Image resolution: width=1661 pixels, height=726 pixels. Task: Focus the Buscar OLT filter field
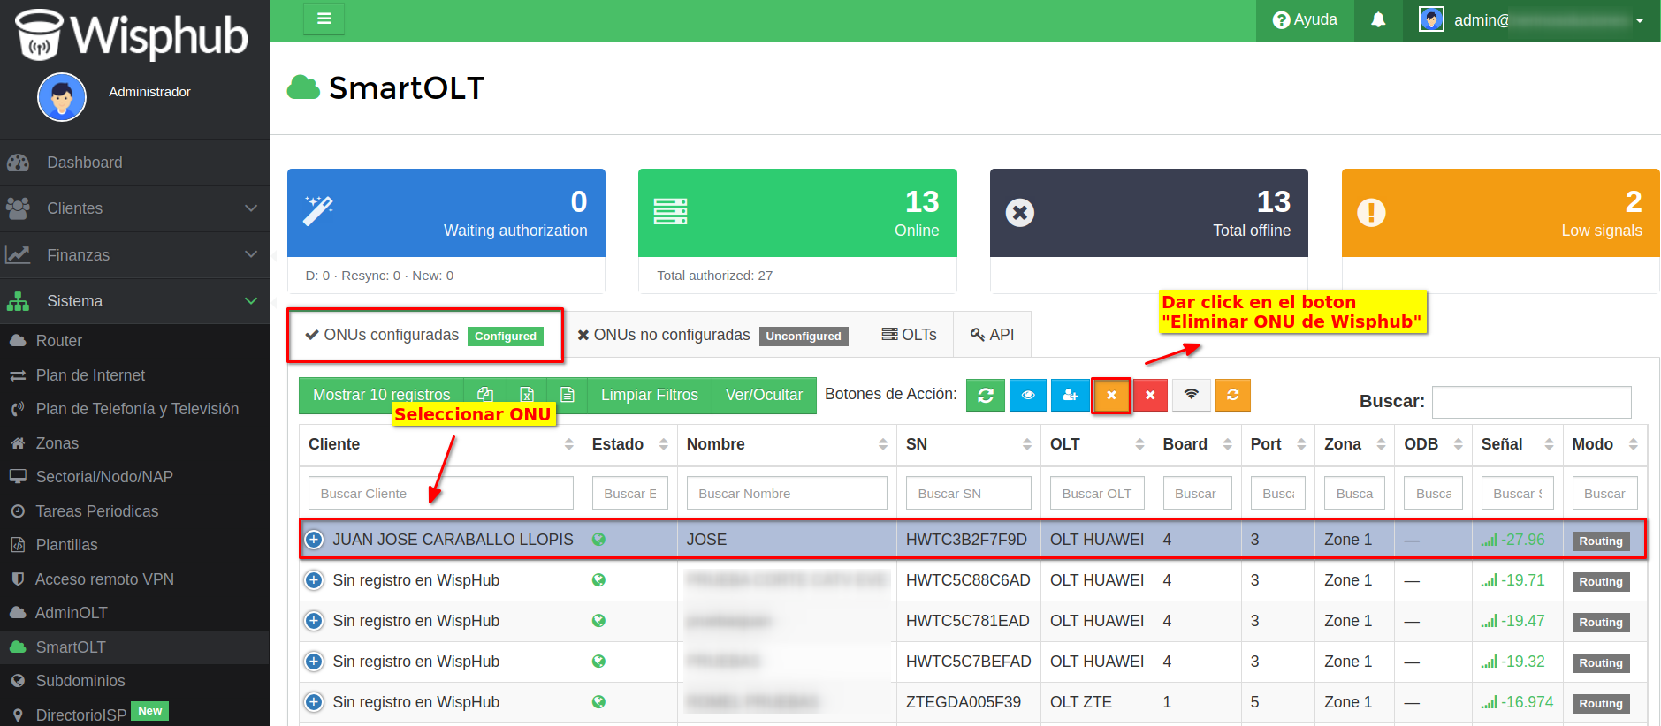pyautogui.click(x=1097, y=494)
